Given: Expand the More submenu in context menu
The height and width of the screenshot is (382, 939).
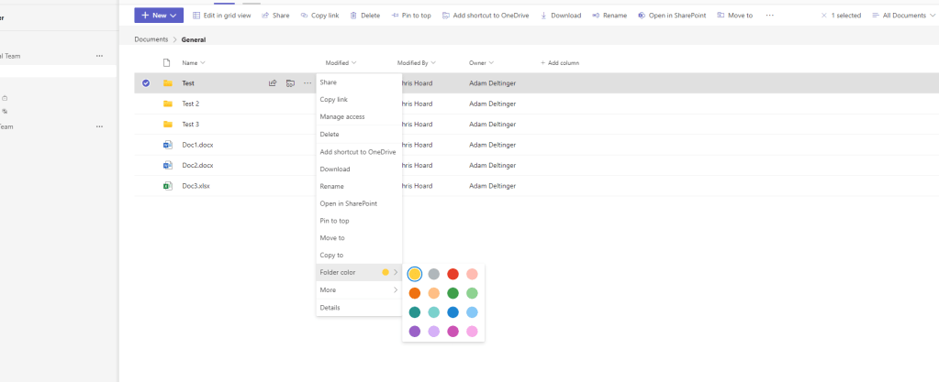Looking at the screenshot, I should point(359,290).
